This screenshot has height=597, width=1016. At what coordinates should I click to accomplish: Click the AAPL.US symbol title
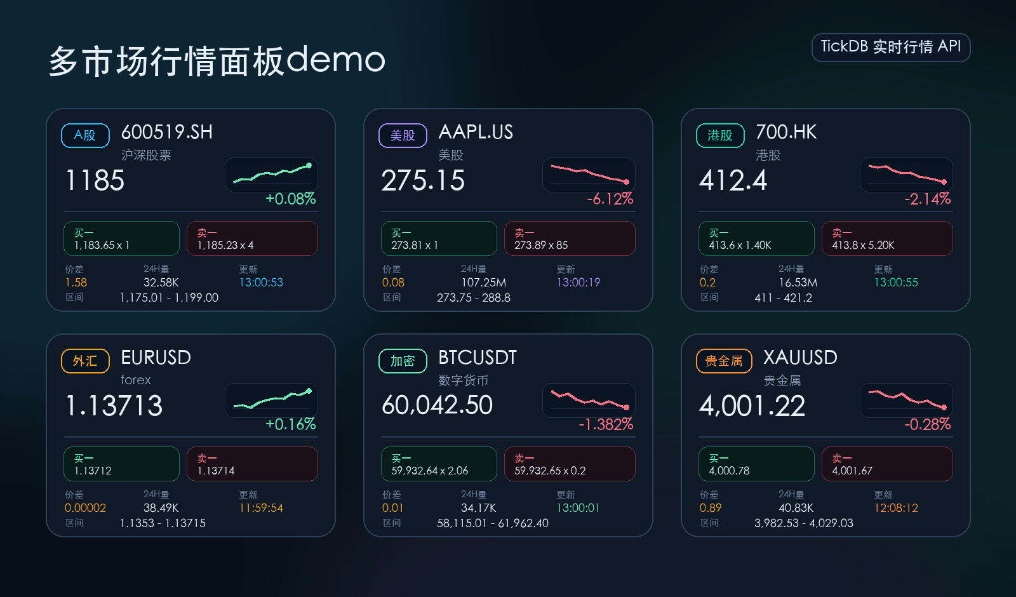[x=476, y=132]
